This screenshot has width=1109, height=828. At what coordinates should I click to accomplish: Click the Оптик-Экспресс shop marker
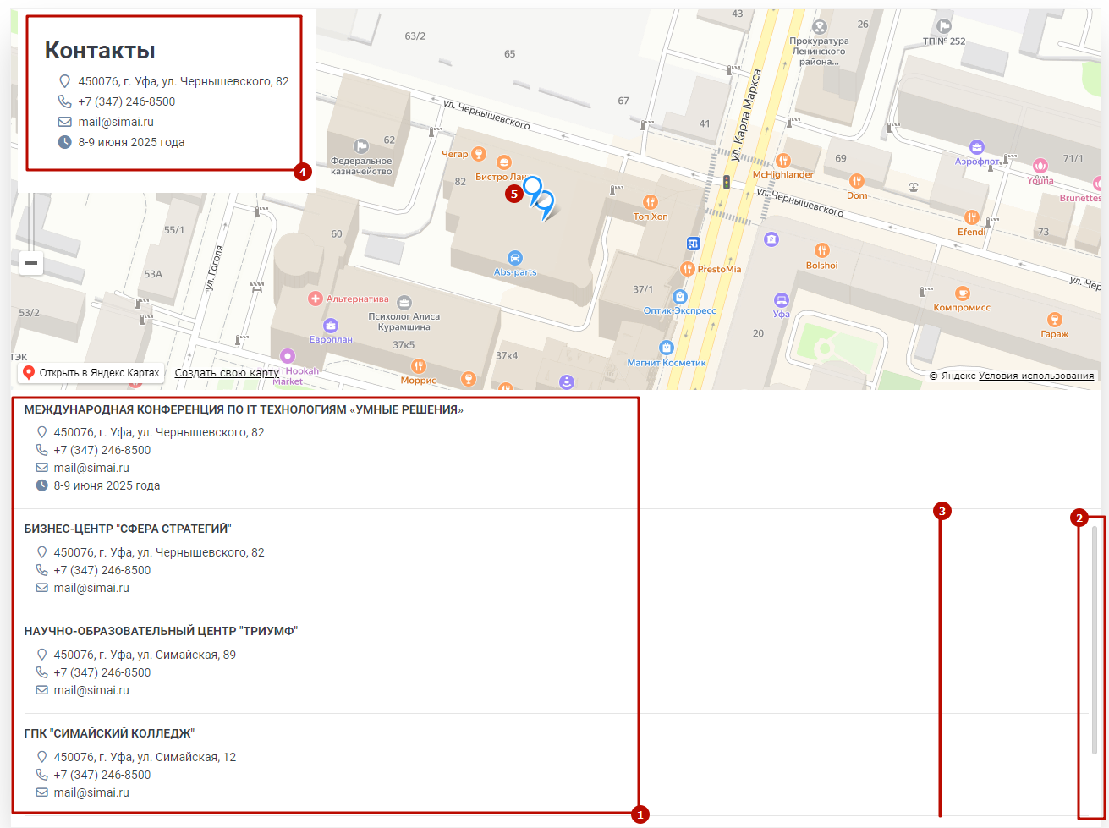[x=679, y=297]
